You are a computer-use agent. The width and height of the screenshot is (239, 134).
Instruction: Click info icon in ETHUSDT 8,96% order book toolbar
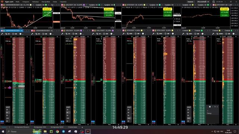click(x=143, y=34)
